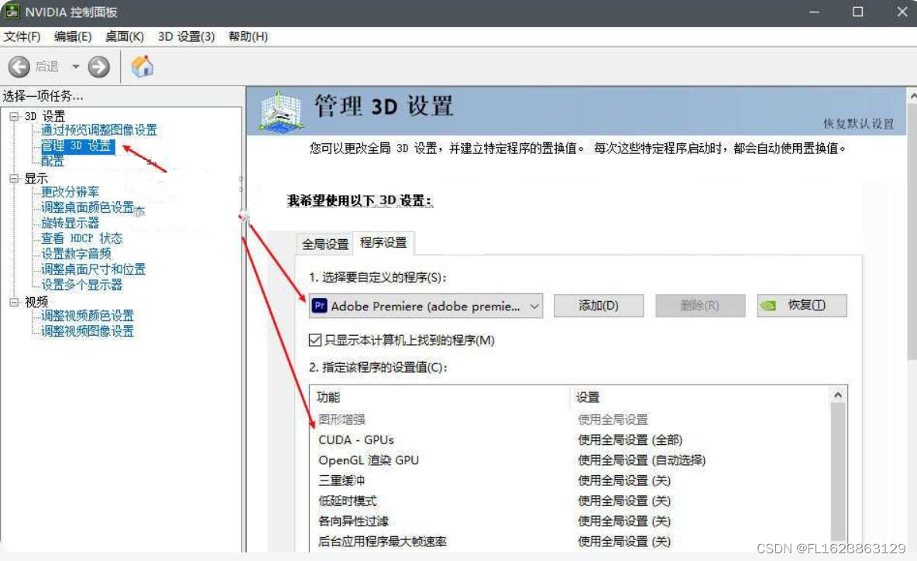917x561 pixels.
Task: Select the 低延时模式 feature row
Action: pos(570,501)
